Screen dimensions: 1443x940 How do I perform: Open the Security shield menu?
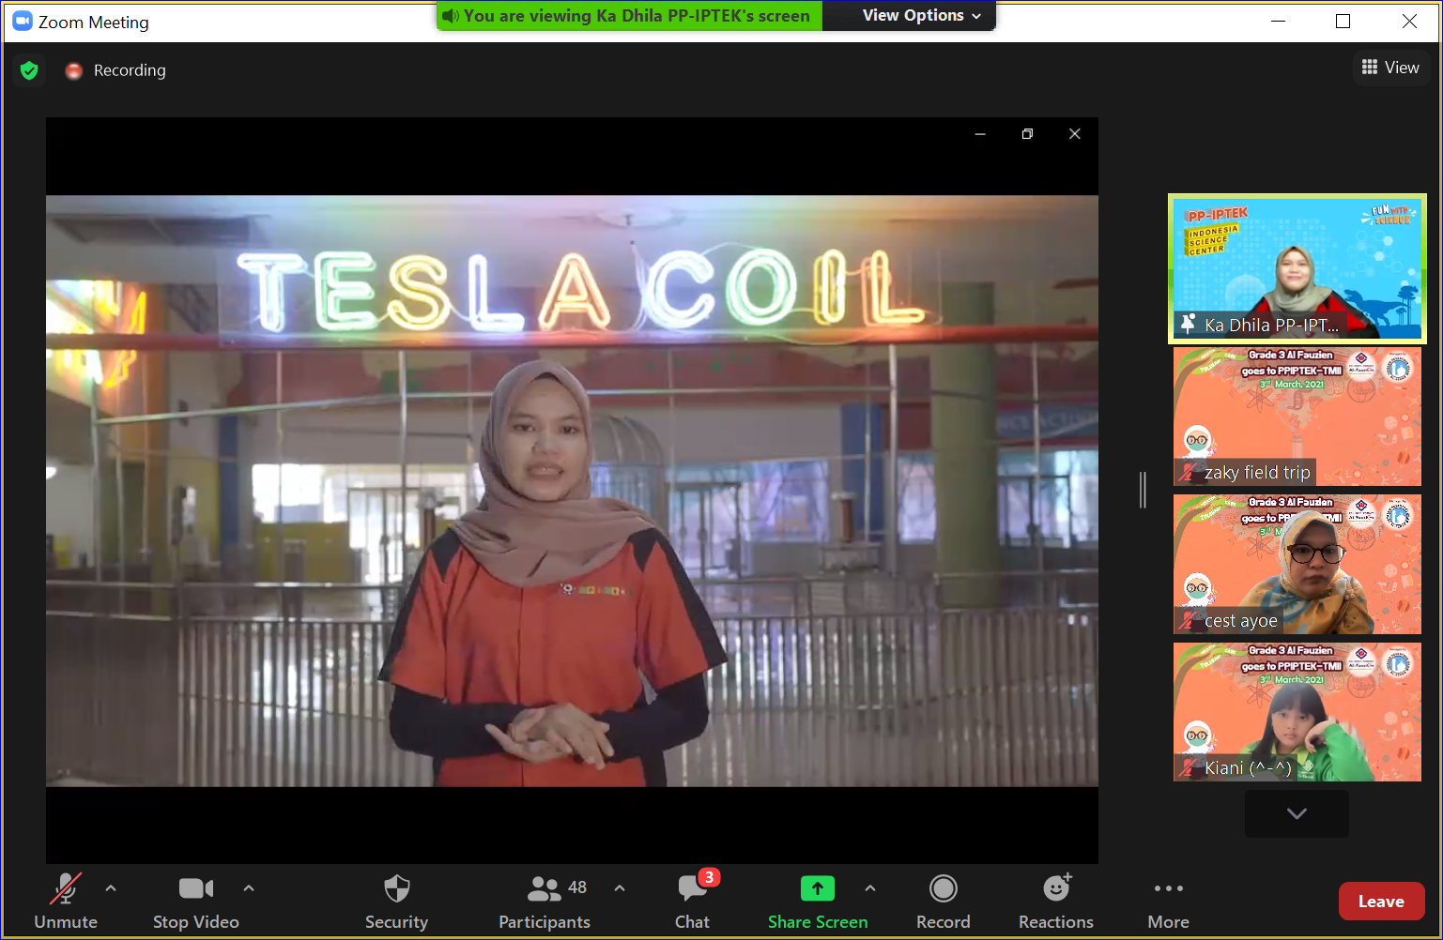click(396, 902)
